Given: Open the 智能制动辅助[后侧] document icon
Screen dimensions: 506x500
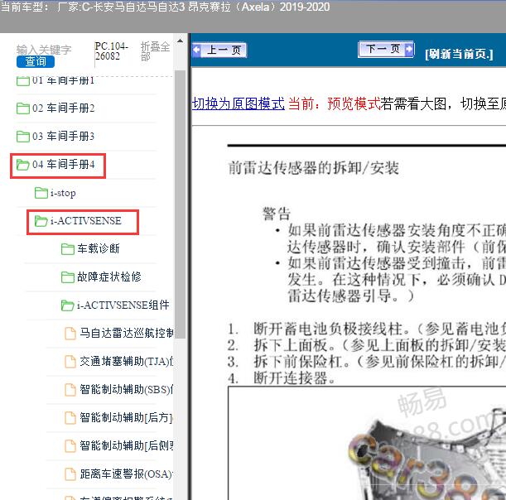Looking at the screenshot, I should [x=70, y=446].
